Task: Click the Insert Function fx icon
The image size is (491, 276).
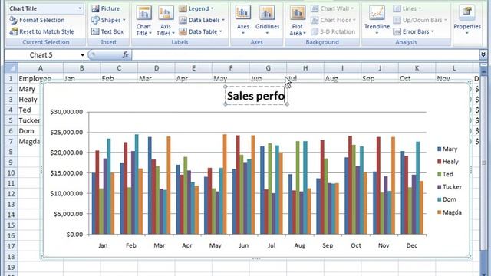Action: tap(125, 54)
